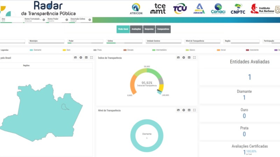280x157 pixels.
Task: Open the Comparativos tab
Action: tap(163, 29)
